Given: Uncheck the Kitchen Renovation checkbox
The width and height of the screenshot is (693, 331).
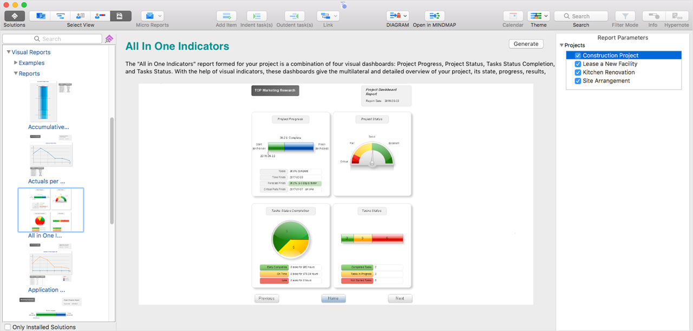Looking at the screenshot, I should 578,72.
